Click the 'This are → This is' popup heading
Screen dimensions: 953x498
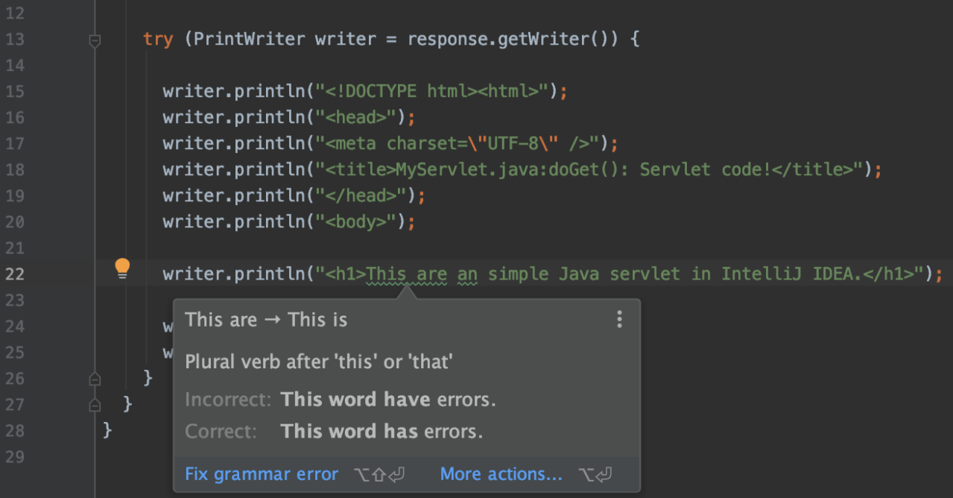coord(266,320)
